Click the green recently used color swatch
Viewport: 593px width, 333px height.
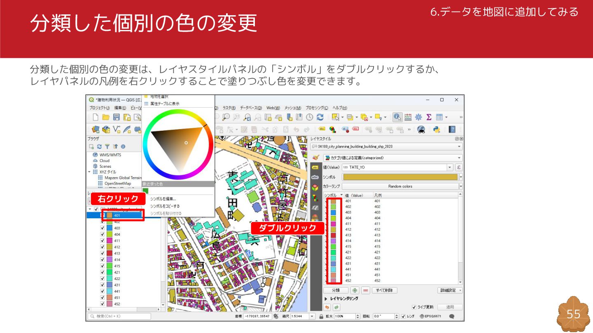pyautogui.click(x=145, y=190)
